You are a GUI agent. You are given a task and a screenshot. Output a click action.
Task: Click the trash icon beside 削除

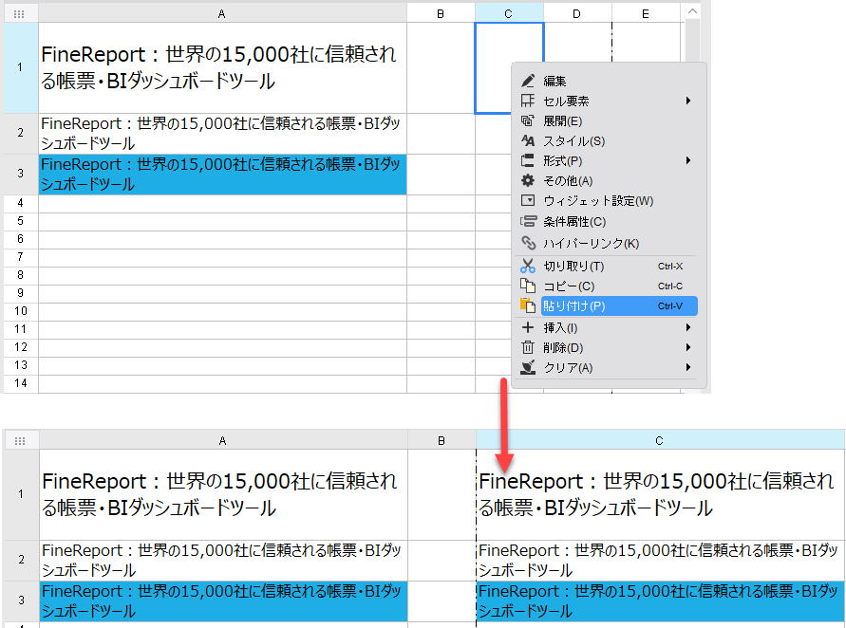(528, 348)
